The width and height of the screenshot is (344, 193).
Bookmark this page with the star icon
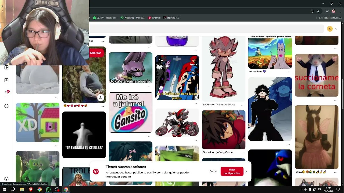pos(318,11)
